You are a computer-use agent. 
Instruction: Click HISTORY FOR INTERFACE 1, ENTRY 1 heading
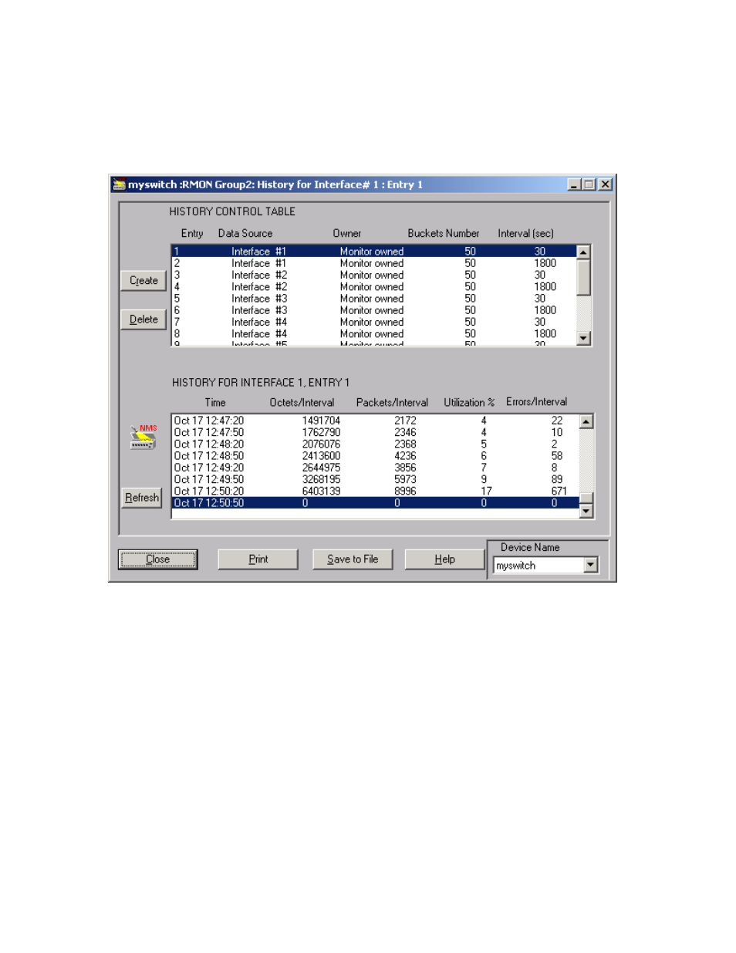(261, 383)
